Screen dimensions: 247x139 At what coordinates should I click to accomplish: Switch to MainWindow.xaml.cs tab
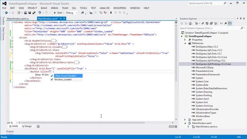pyautogui.click(x=18, y=19)
